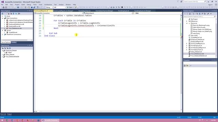Click the Start debugging button
The height and width of the screenshot is (122, 218).
(70, 7)
